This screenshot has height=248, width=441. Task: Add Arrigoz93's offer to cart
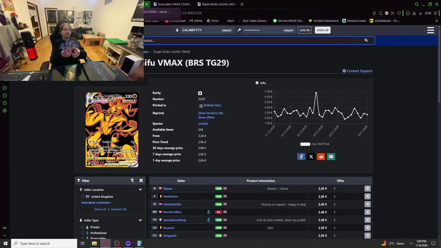click(x=368, y=236)
